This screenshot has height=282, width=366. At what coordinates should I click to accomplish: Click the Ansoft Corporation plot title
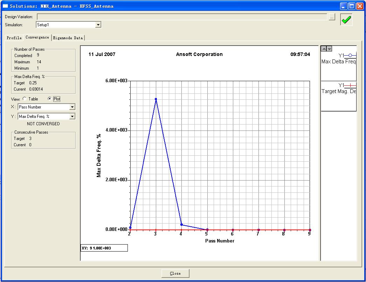(199, 54)
